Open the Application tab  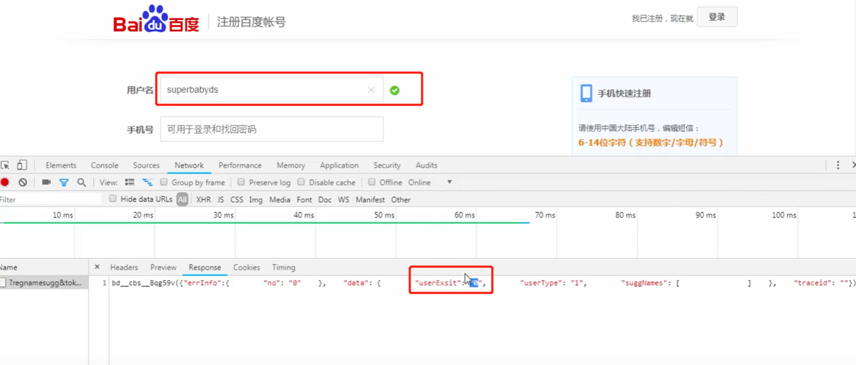(x=339, y=165)
